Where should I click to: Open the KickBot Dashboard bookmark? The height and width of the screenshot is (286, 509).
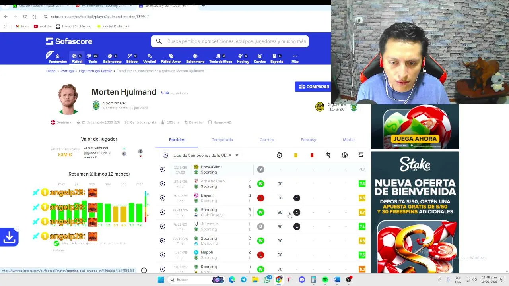[x=113, y=26]
